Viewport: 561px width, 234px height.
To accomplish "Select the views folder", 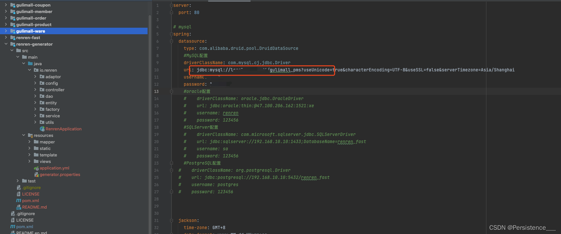I will tap(45, 161).
